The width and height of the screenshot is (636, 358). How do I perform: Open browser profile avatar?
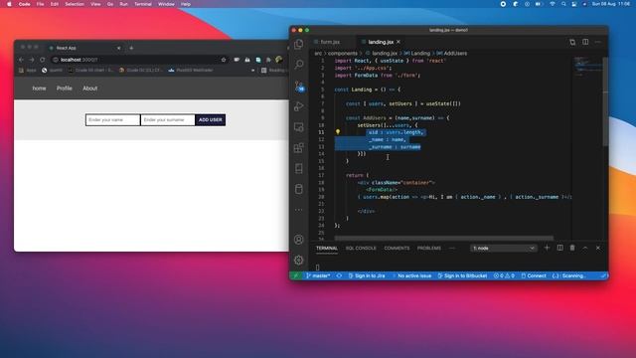(279, 60)
